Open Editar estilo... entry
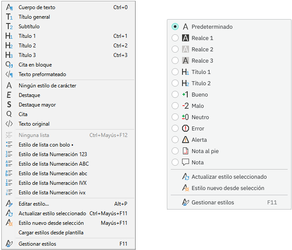 click(x=69, y=204)
